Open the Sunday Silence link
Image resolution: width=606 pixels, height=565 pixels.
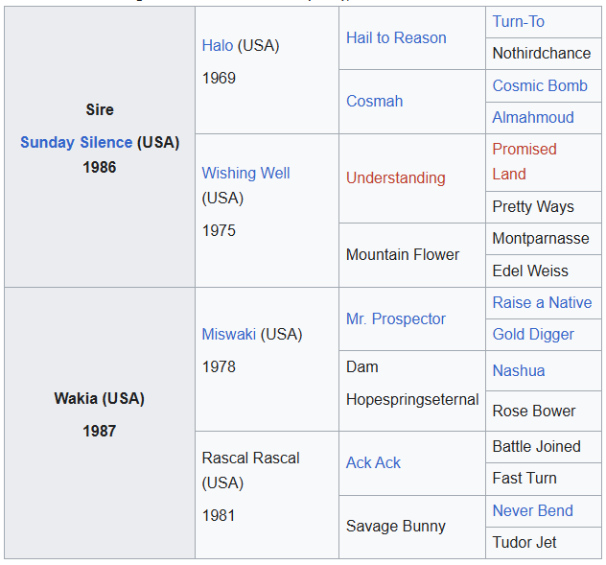76,142
